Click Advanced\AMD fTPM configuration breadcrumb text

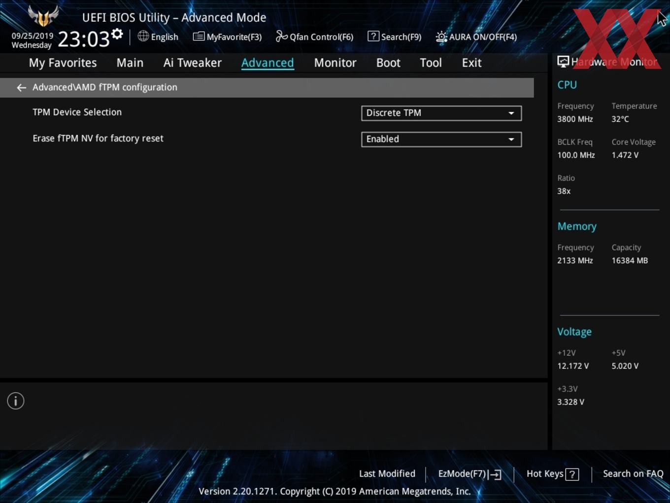pos(105,87)
